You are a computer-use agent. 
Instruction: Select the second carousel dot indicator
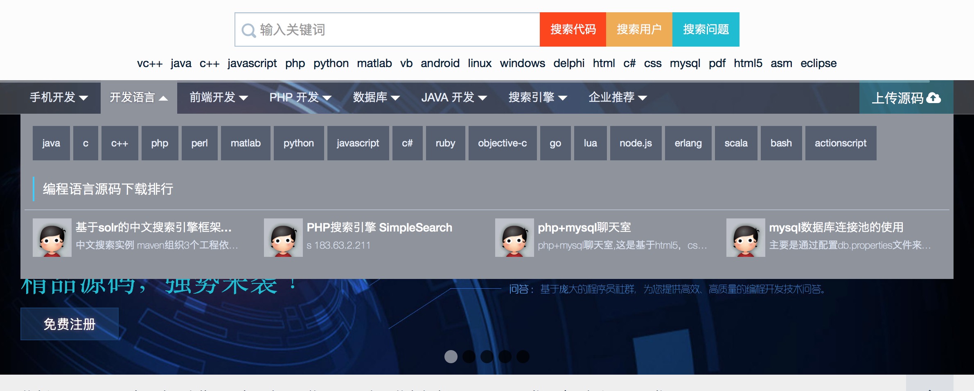[x=469, y=357]
